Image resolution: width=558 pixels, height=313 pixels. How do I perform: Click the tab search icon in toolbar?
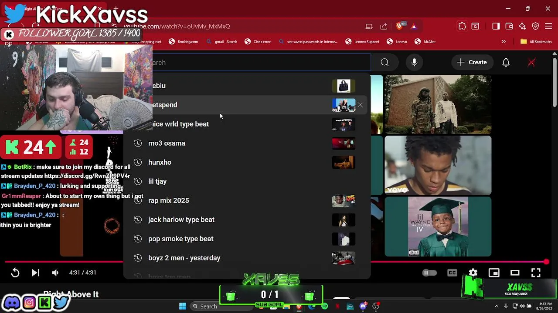(x=475, y=27)
